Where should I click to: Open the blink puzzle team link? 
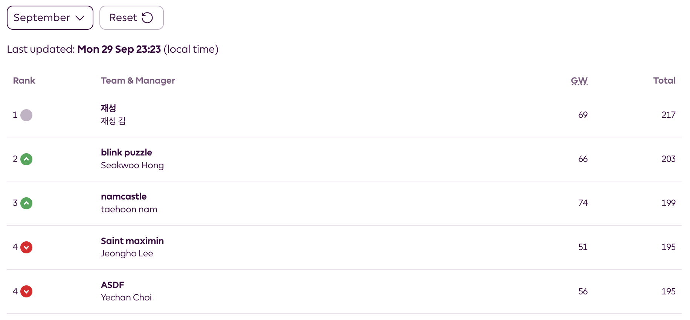[x=127, y=152]
